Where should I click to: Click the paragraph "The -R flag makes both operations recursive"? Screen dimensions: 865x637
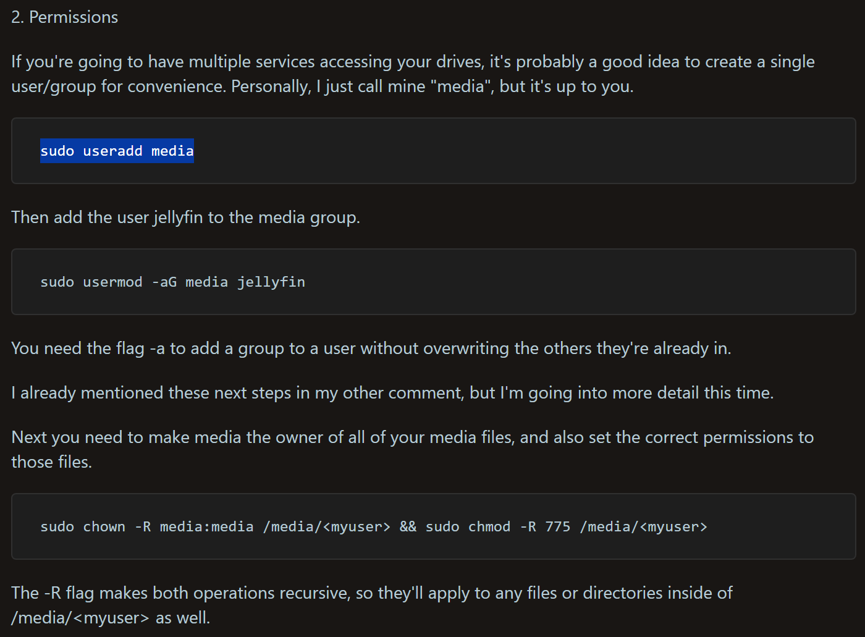(372, 605)
